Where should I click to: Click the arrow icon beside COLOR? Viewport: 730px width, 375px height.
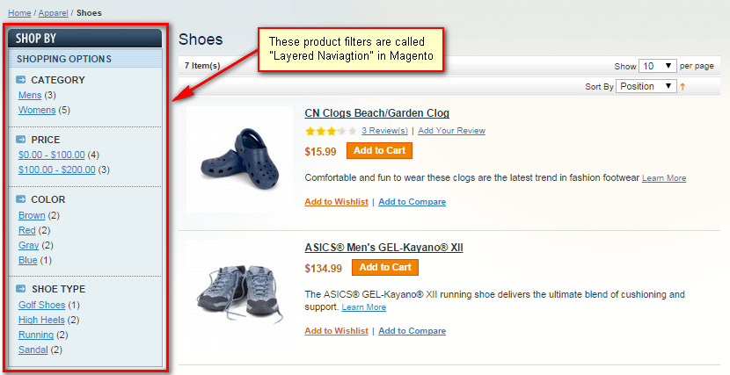(22, 199)
